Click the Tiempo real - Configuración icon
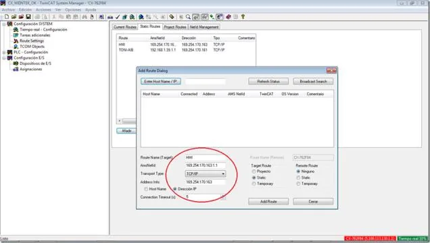430x243 pixels. pos(16,30)
